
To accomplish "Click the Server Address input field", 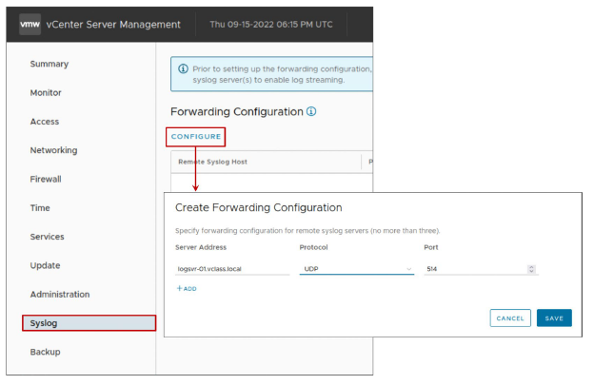I will pos(233,269).
